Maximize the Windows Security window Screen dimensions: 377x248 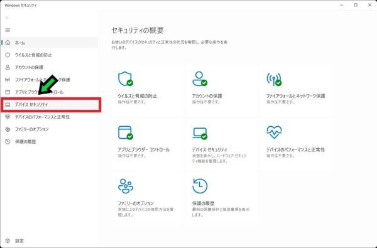356,5
